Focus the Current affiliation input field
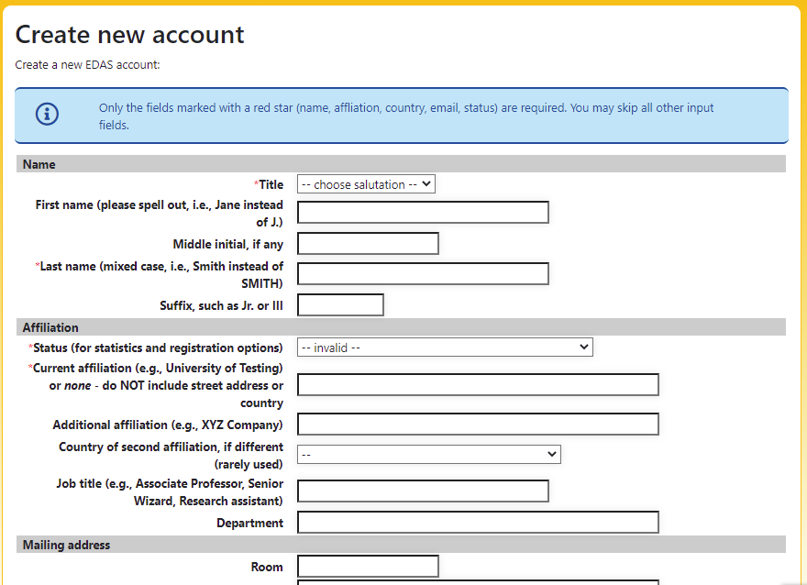The width and height of the screenshot is (807, 585). click(478, 385)
